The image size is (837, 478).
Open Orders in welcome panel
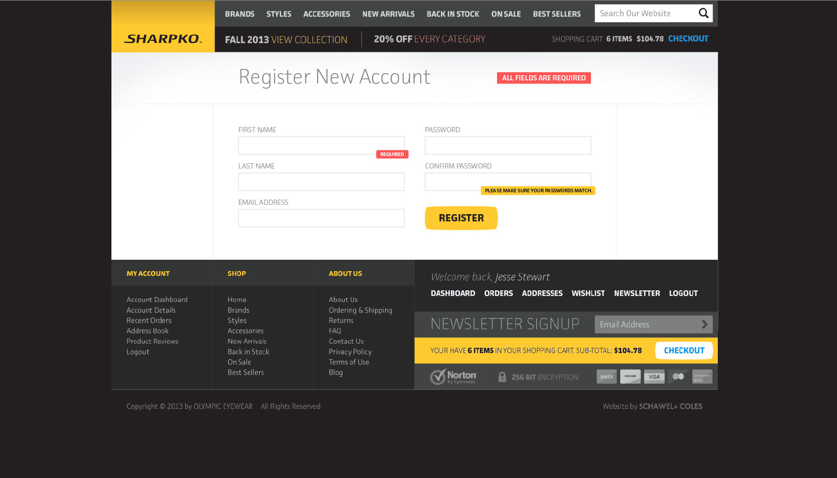pos(499,293)
